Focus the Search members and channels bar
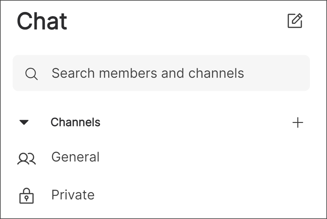 click(148, 73)
